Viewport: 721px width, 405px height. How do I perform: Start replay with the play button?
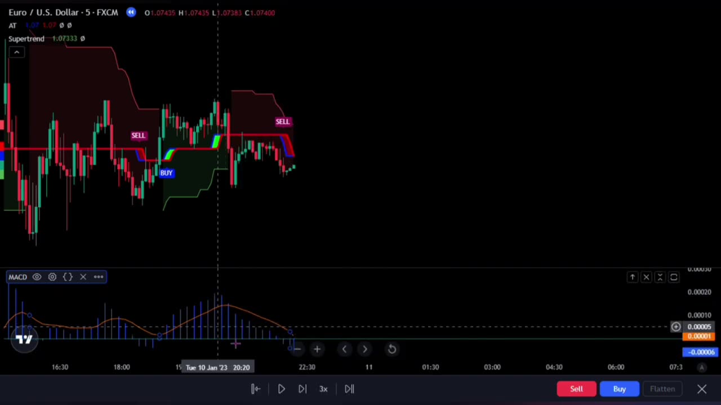tap(282, 389)
